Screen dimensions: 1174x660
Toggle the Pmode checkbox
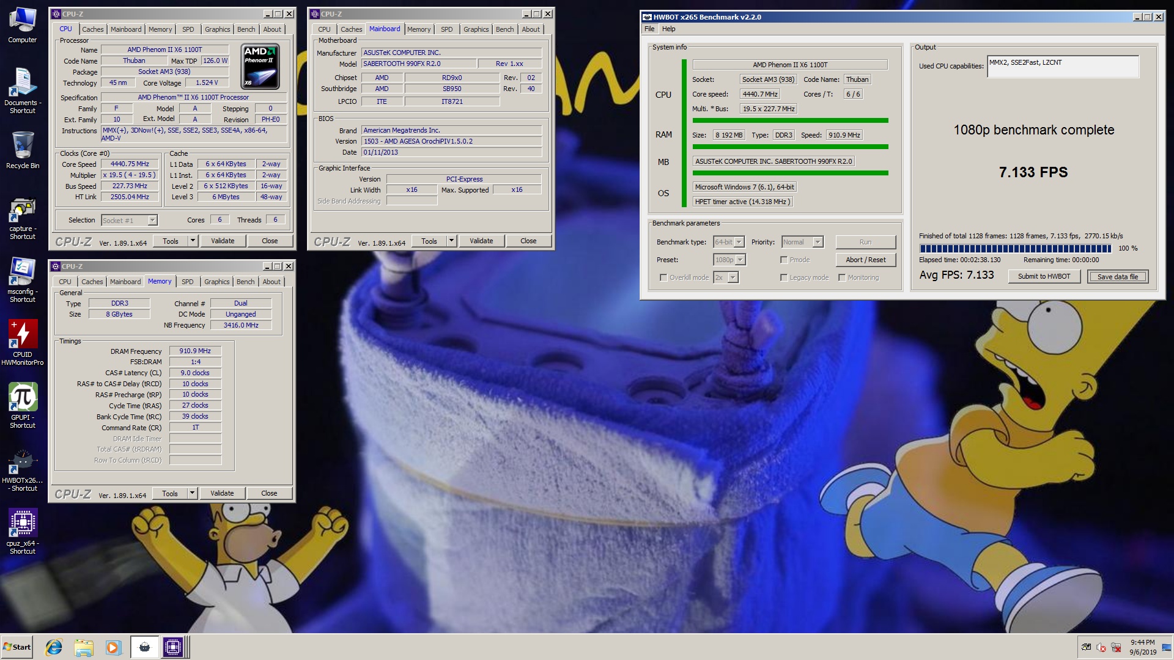click(x=784, y=260)
